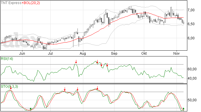Select the Sep month label on time axis

coord(114,53)
